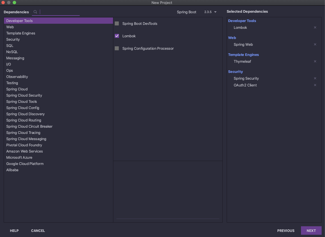
Task: Click the Web heading in Selected Dependencies
Action: point(232,38)
